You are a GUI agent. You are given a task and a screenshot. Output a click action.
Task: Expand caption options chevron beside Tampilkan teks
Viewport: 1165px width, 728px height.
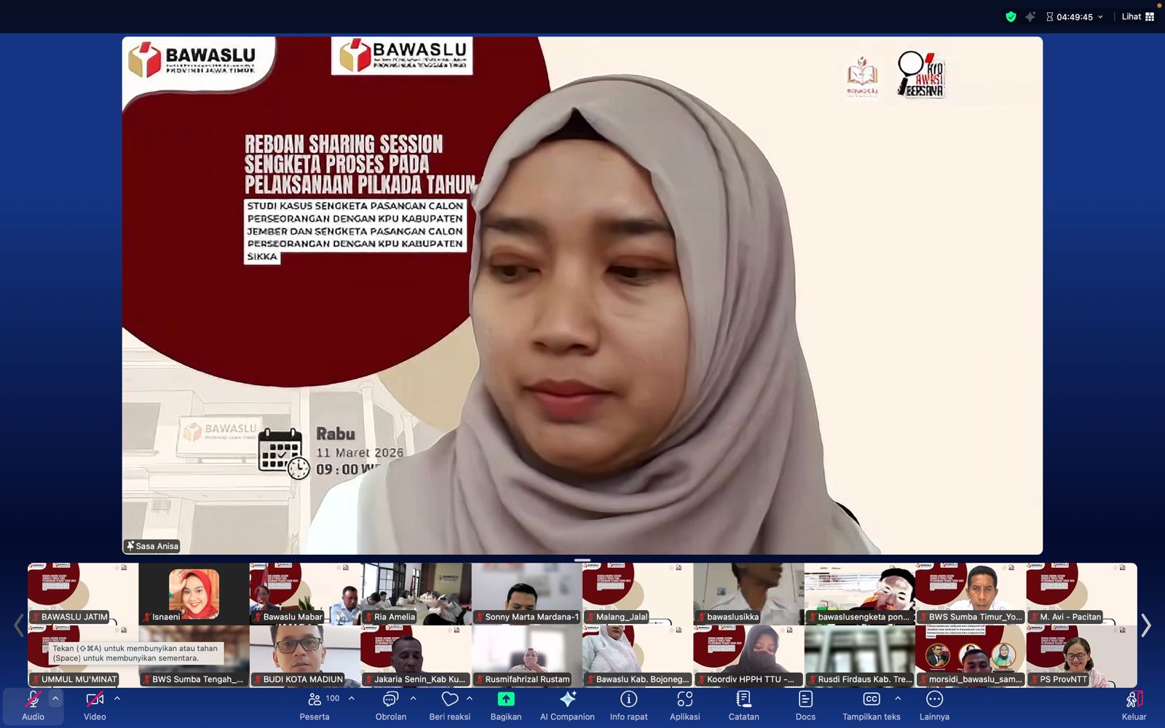[x=898, y=698]
